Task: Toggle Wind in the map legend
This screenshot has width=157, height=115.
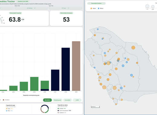Action: (x=100, y=8)
